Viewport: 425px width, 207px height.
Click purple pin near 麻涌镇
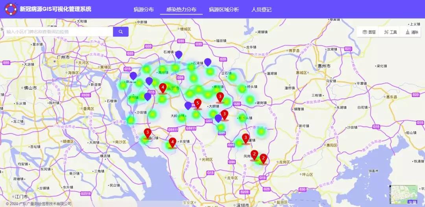tap(133, 75)
